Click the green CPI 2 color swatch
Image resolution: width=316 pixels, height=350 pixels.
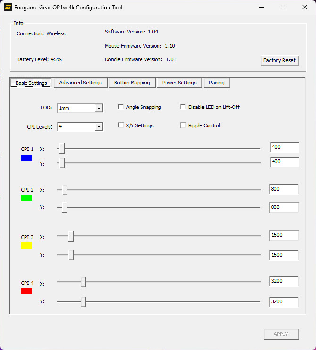[x=26, y=198]
